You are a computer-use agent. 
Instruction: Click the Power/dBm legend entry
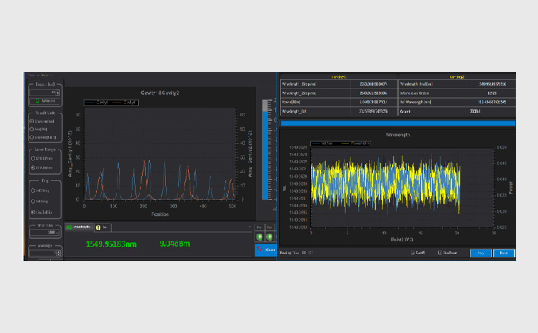[x=356, y=143]
